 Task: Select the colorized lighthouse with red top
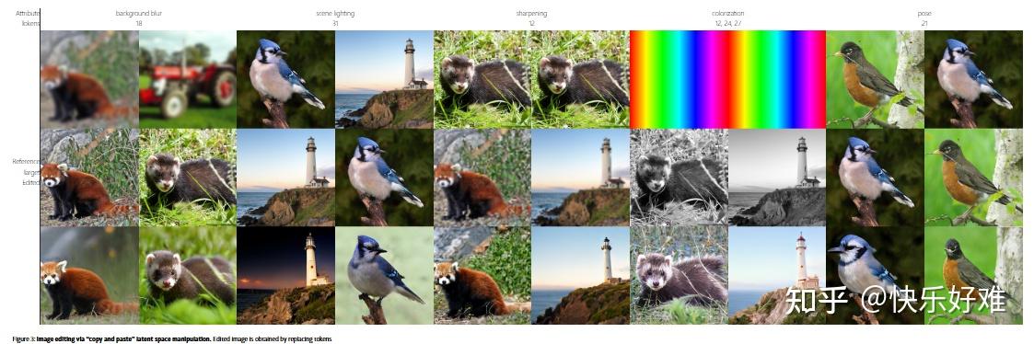777,275
